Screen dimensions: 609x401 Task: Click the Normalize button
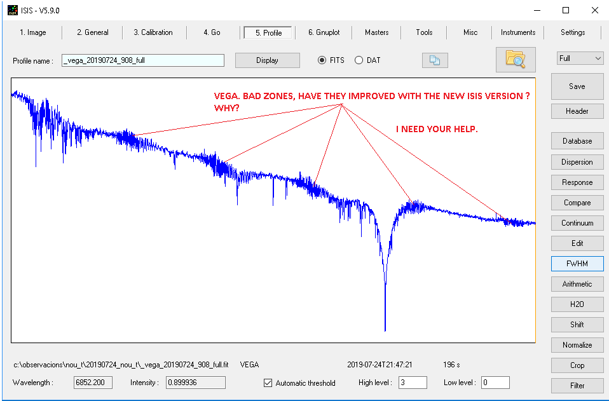[x=577, y=345]
